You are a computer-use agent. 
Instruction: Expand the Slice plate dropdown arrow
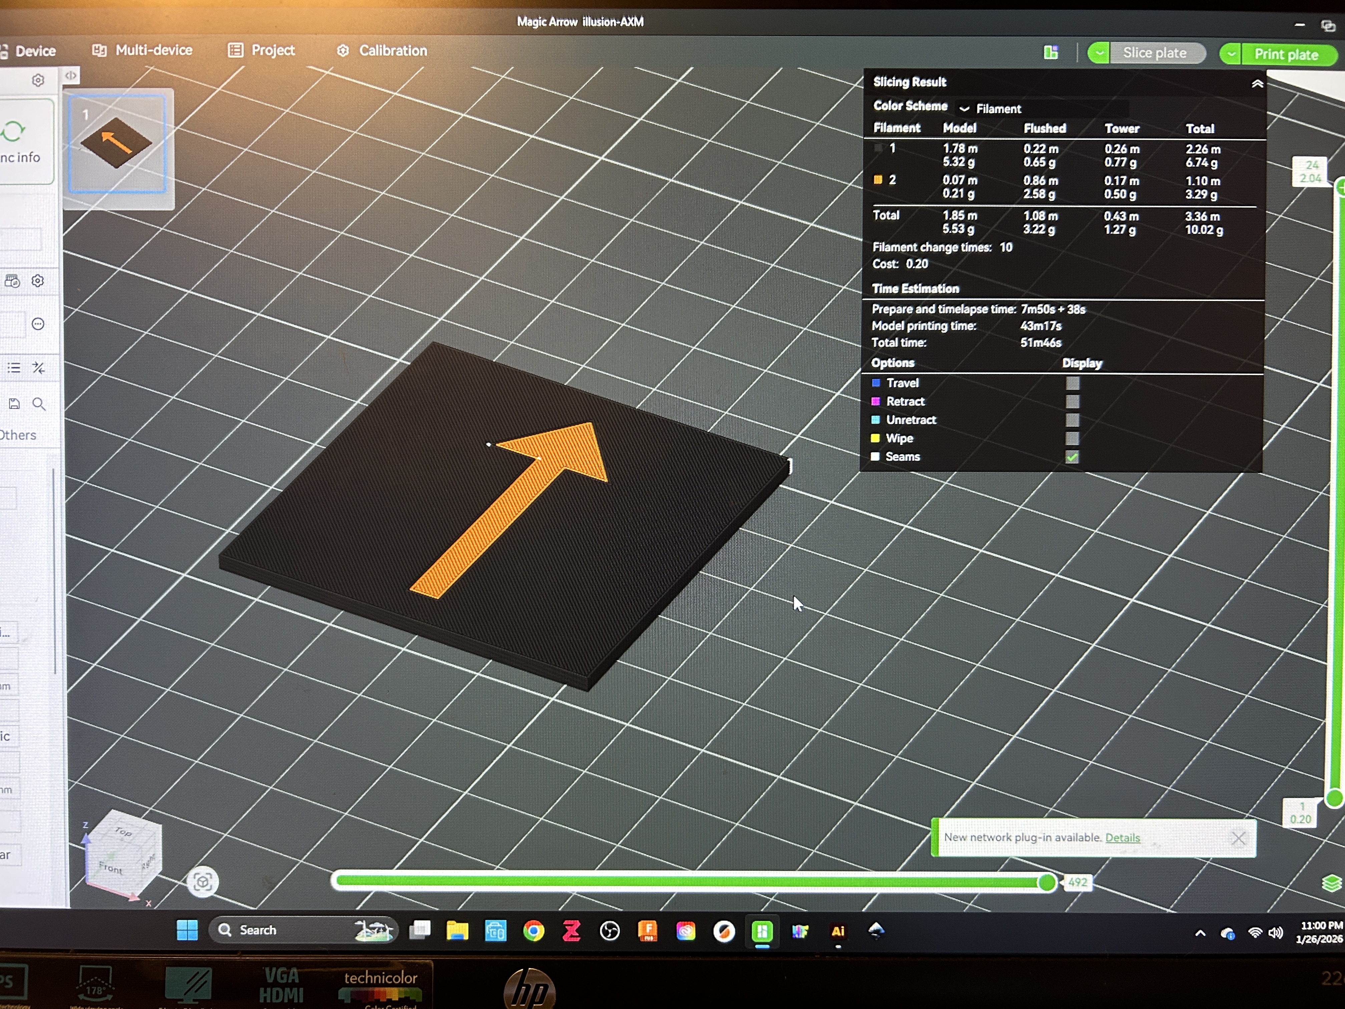click(1099, 53)
